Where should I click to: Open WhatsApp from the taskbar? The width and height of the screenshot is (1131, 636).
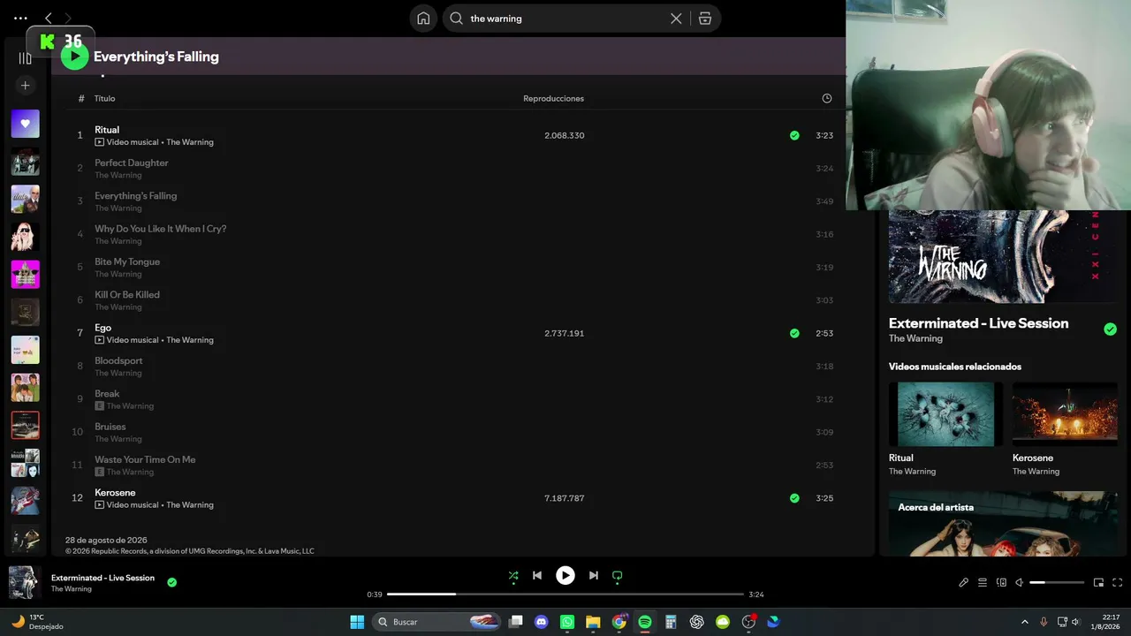(x=567, y=622)
